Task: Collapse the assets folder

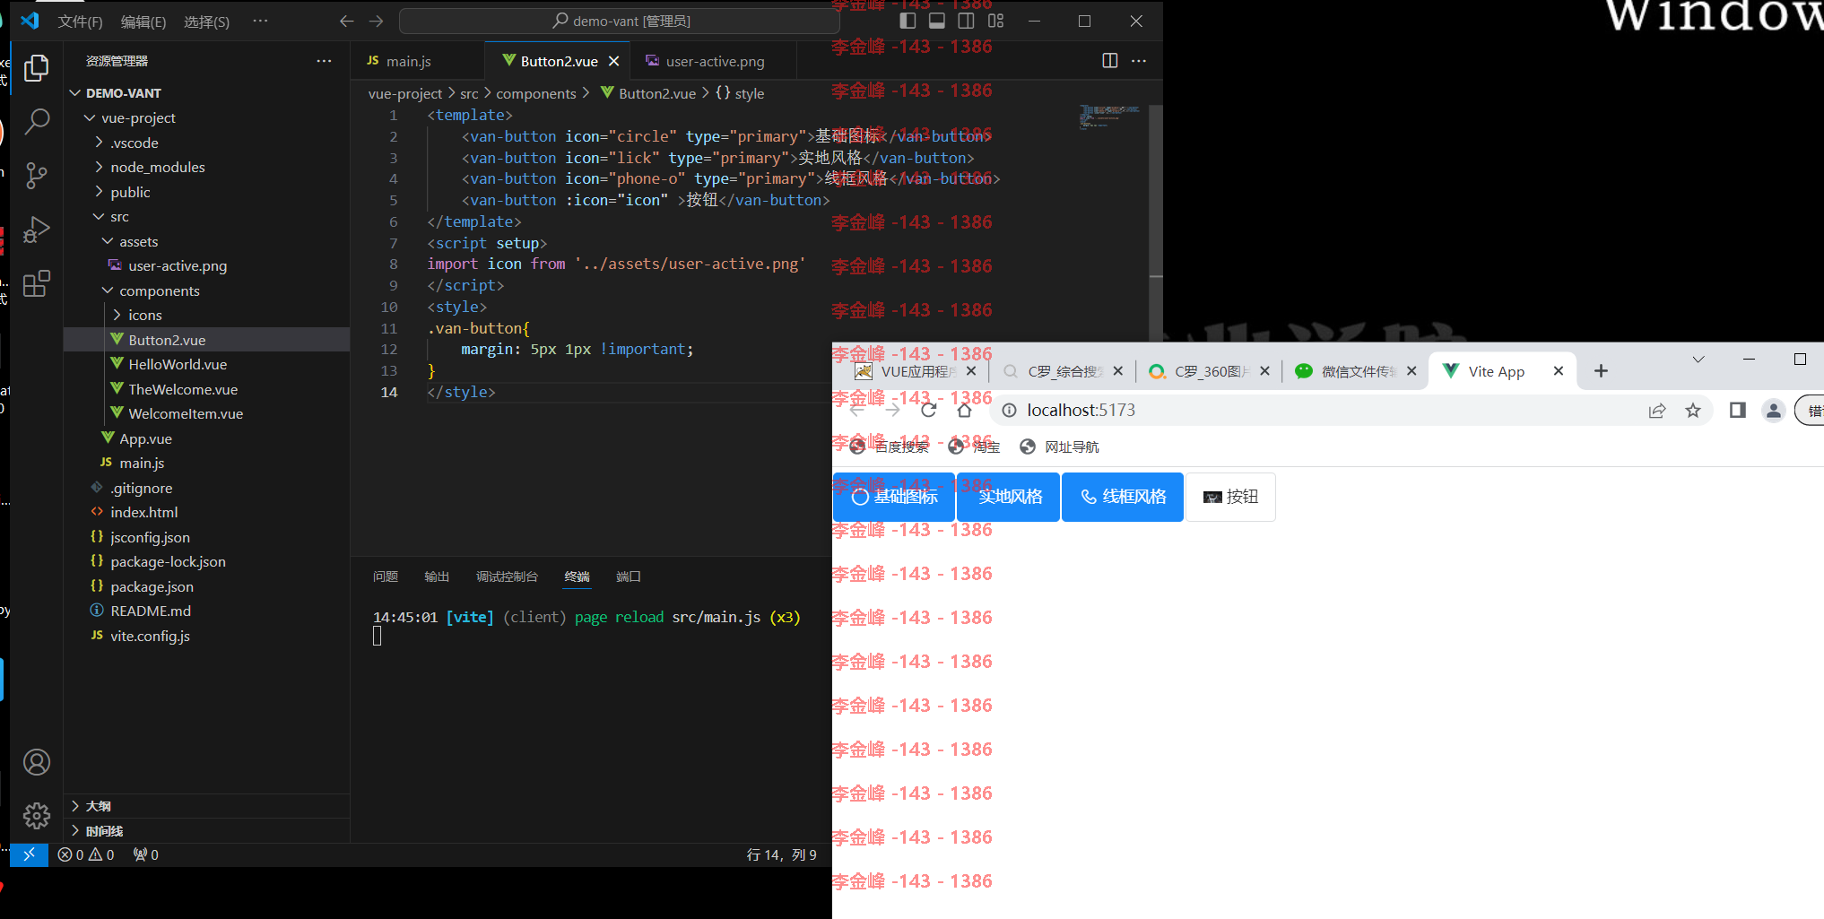Action: pyautogui.click(x=108, y=241)
